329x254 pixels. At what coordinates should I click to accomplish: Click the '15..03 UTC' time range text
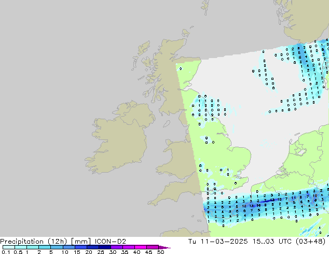[272, 241]
